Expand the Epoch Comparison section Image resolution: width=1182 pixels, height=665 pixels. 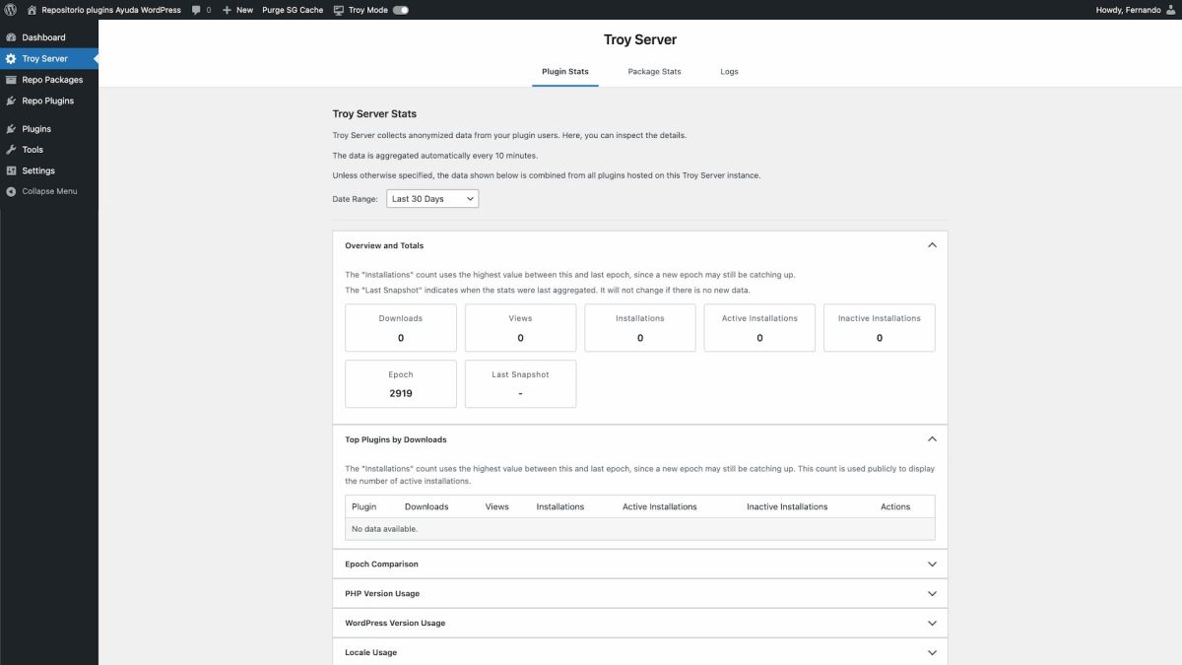tap(932, 565)
